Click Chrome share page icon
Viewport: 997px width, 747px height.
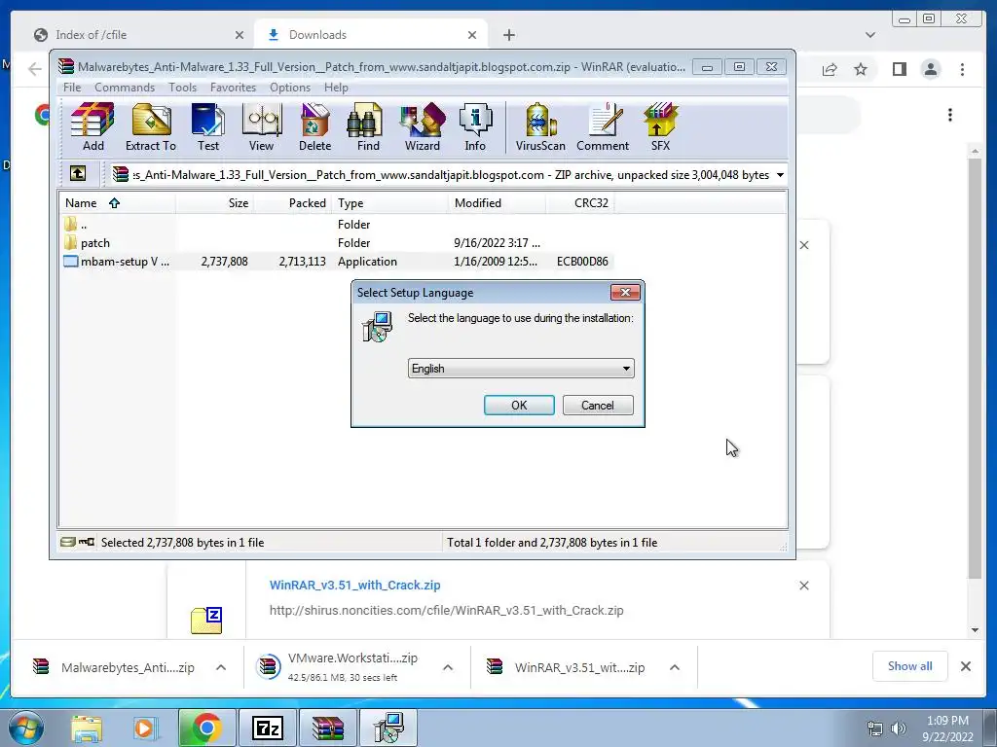coord(830,69)
